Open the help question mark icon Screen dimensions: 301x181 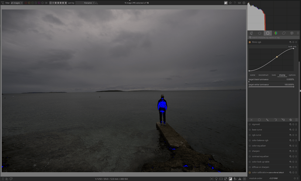[x=235, y=3]
